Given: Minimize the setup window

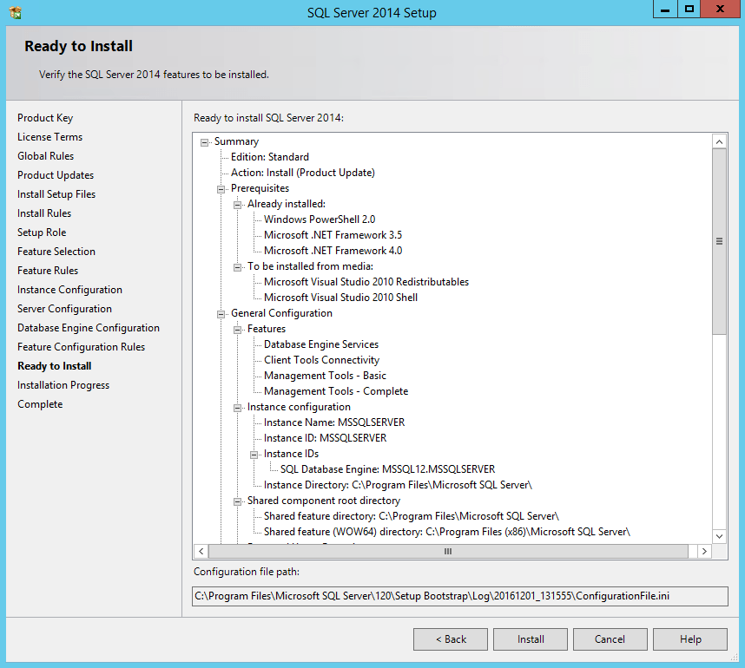Looking at the screenshot, I should click(665, 9).
